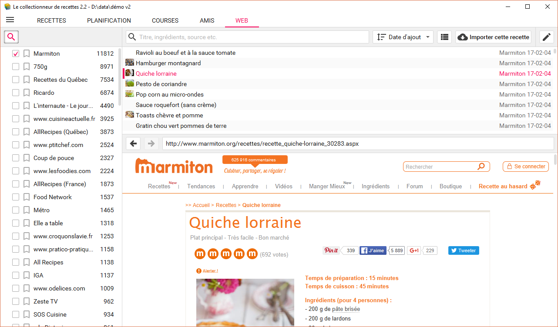Screen dimensions: 558x327
Task: Click the Tweeter button
Action: [464, 250]
